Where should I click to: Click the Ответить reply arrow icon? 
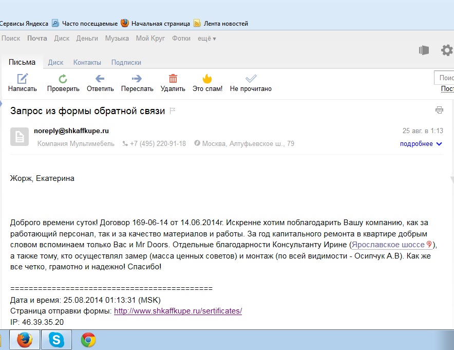(100, 79)
